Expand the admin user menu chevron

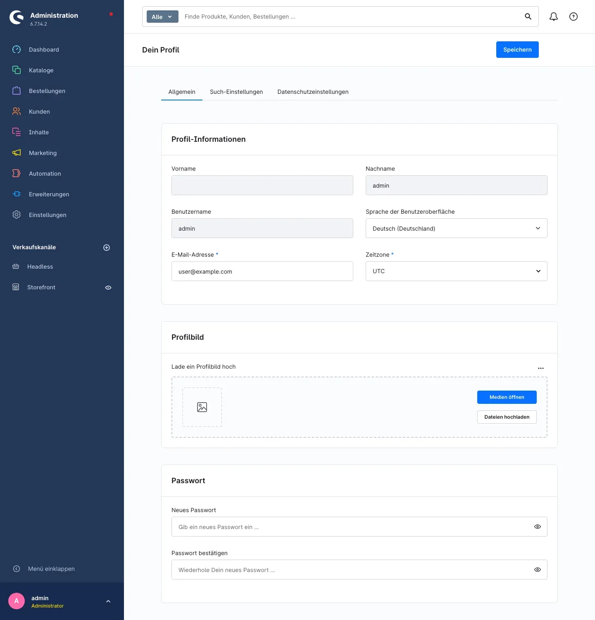(108, 601)
